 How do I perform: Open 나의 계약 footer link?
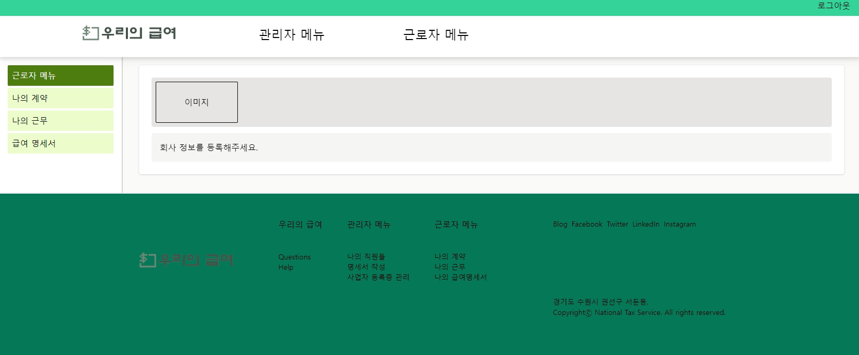[450, 256]
